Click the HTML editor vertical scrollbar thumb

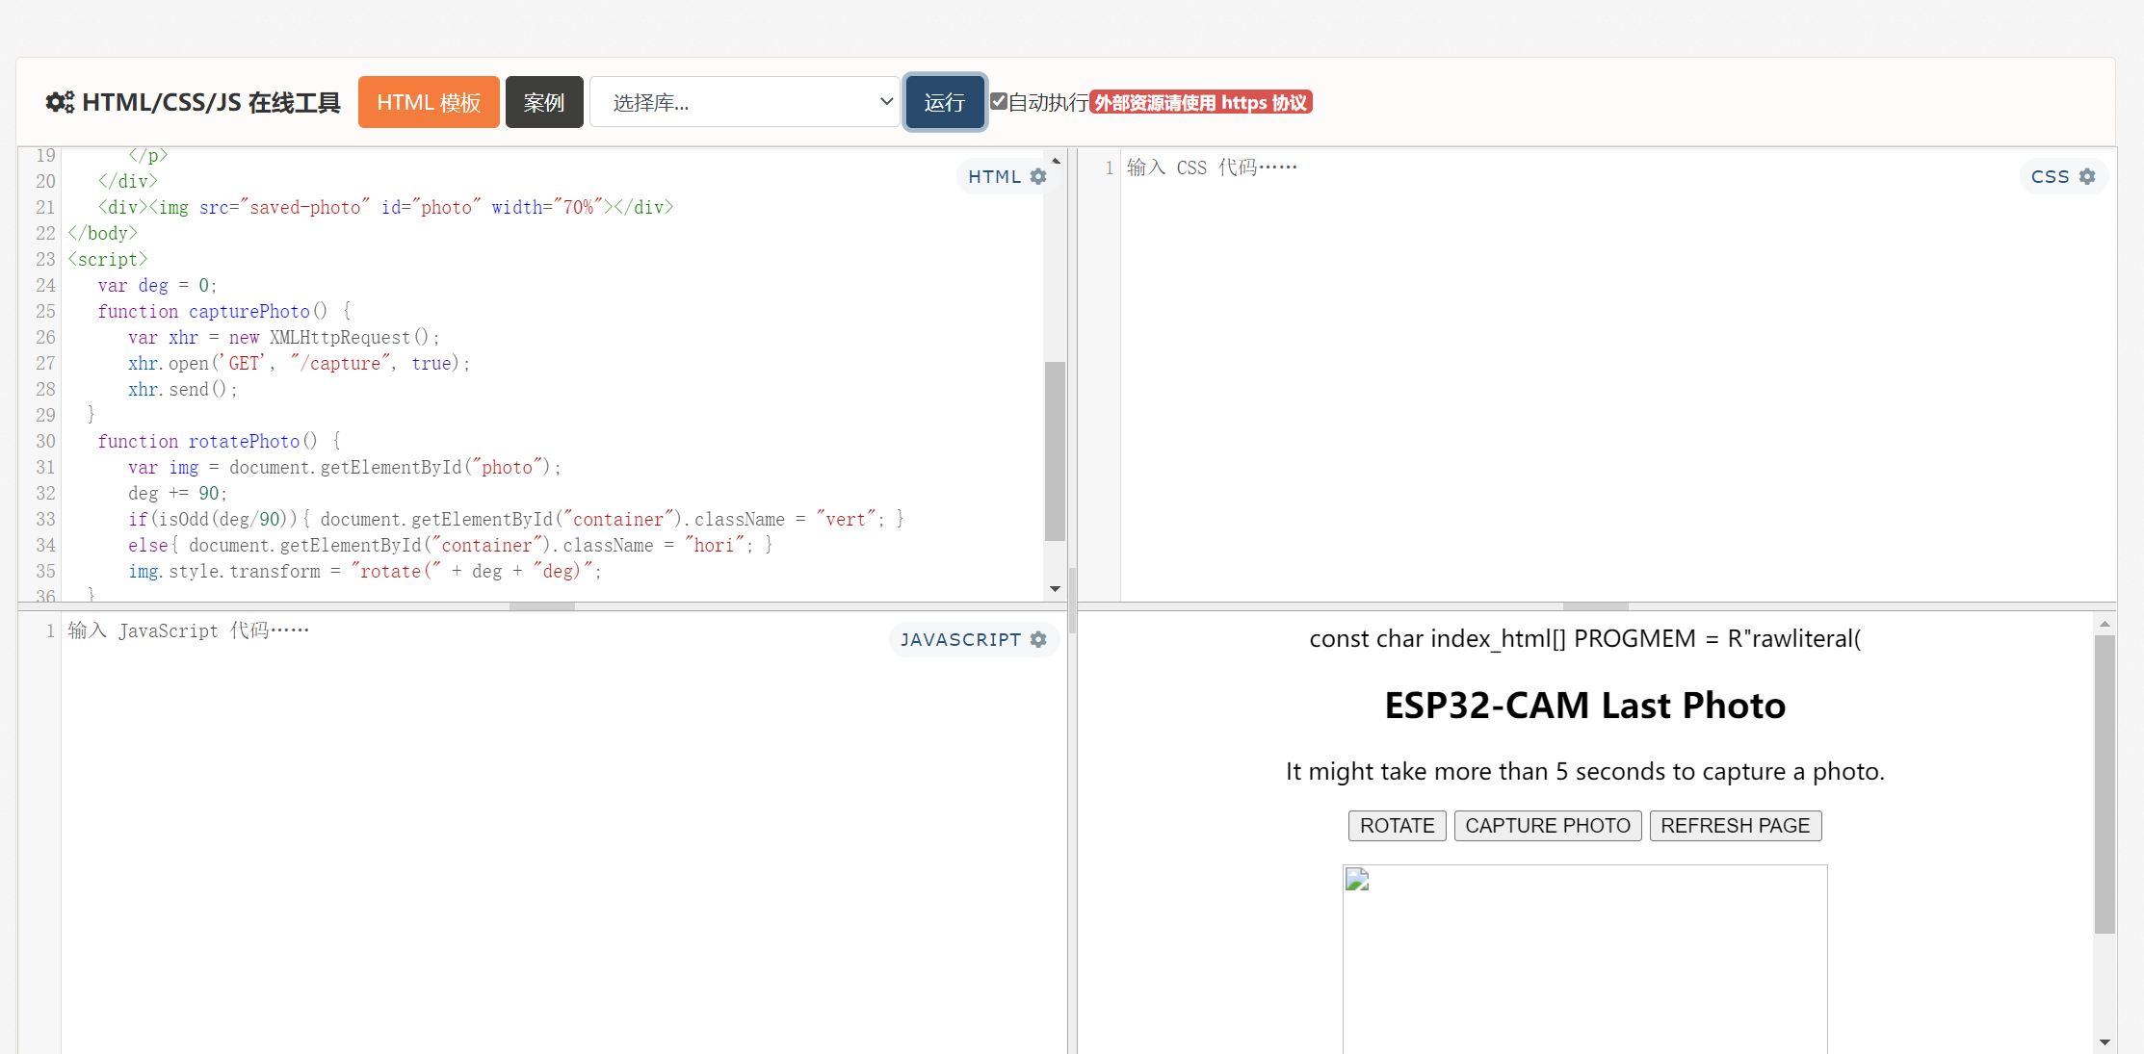pyautogui.click(x=1056, y=450)
